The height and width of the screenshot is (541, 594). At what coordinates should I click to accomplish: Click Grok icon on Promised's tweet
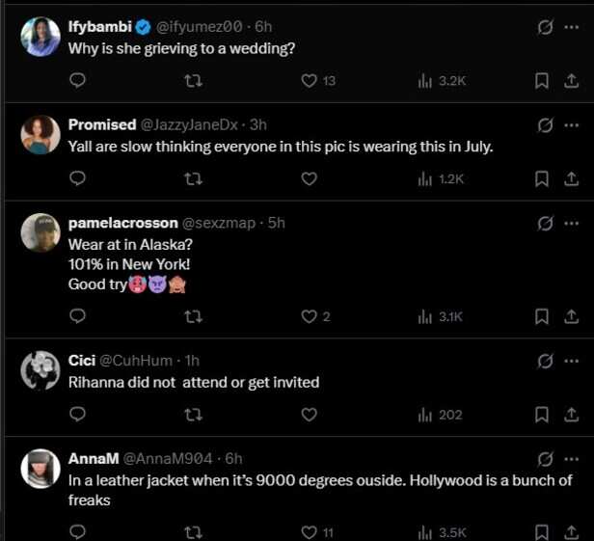click(545, 125)
